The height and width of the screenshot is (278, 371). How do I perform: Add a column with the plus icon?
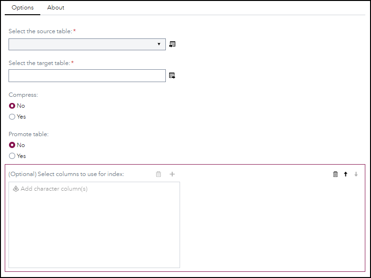coord(172,174)
